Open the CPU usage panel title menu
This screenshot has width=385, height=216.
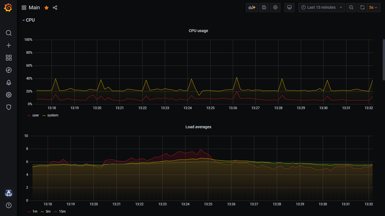[x=198, y=31]
